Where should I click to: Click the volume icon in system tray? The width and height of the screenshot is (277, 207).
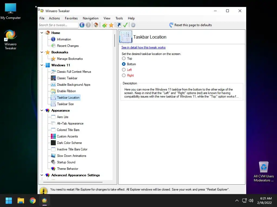(x=251, y=201)
